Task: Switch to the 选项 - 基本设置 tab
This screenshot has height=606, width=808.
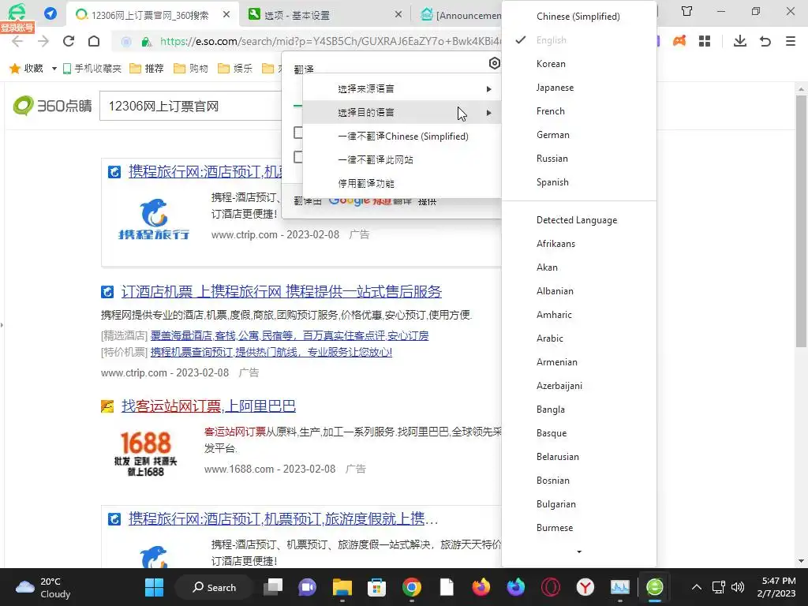Action: coord(324,15)
